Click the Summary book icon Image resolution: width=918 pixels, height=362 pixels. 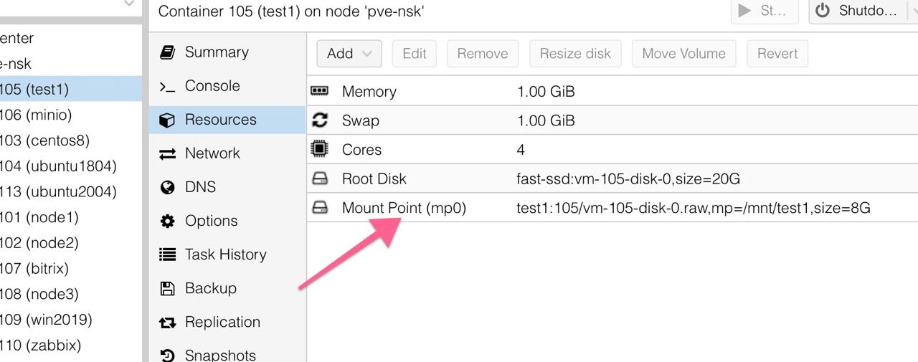pos(167,52)
